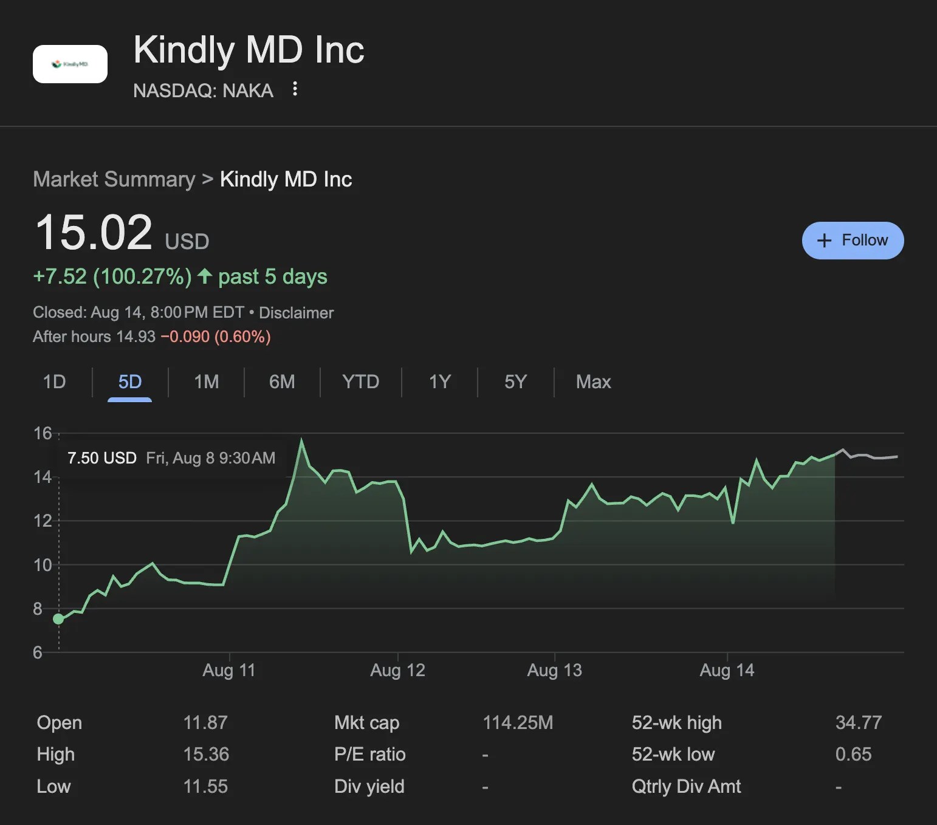The width and height of the screenshot is (937, 825).
Task: Click the plus Follow button
Action: [x=853, y=241]
